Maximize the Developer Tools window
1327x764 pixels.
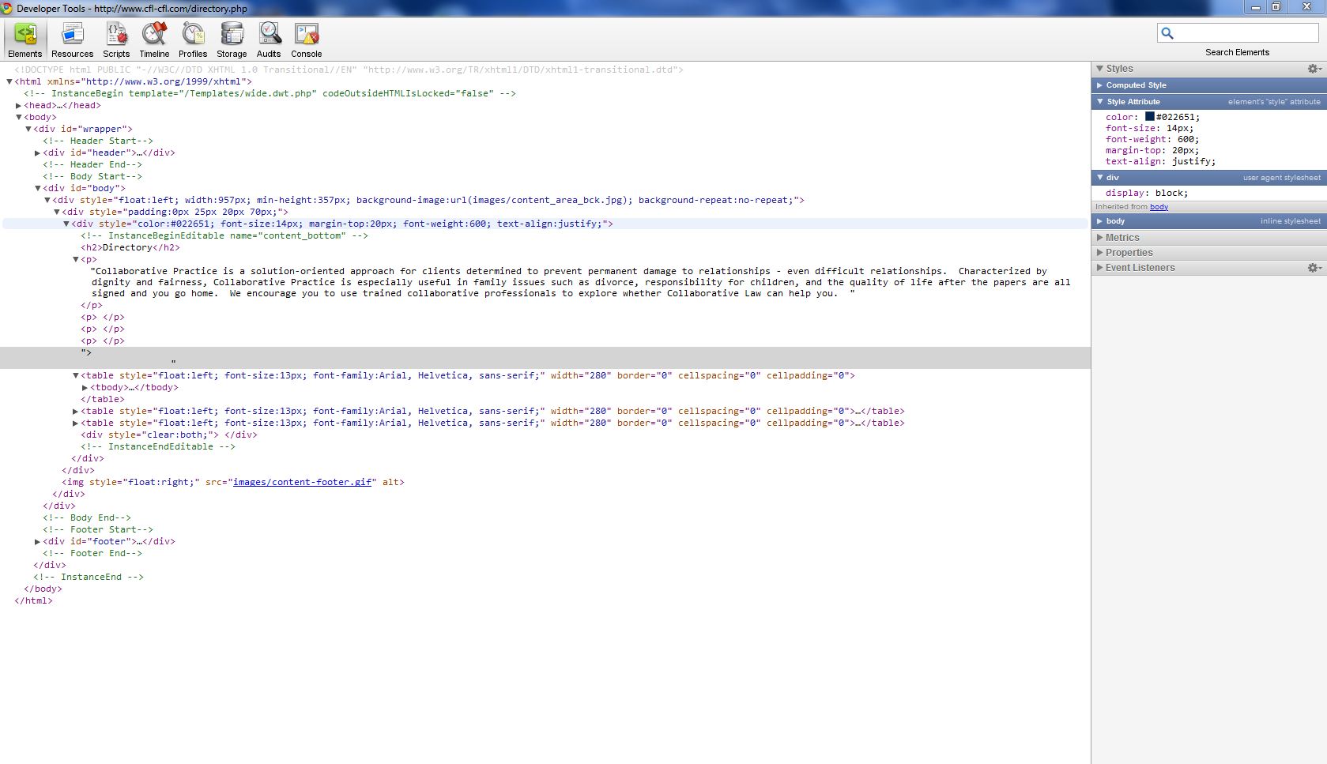point(1276,7)
